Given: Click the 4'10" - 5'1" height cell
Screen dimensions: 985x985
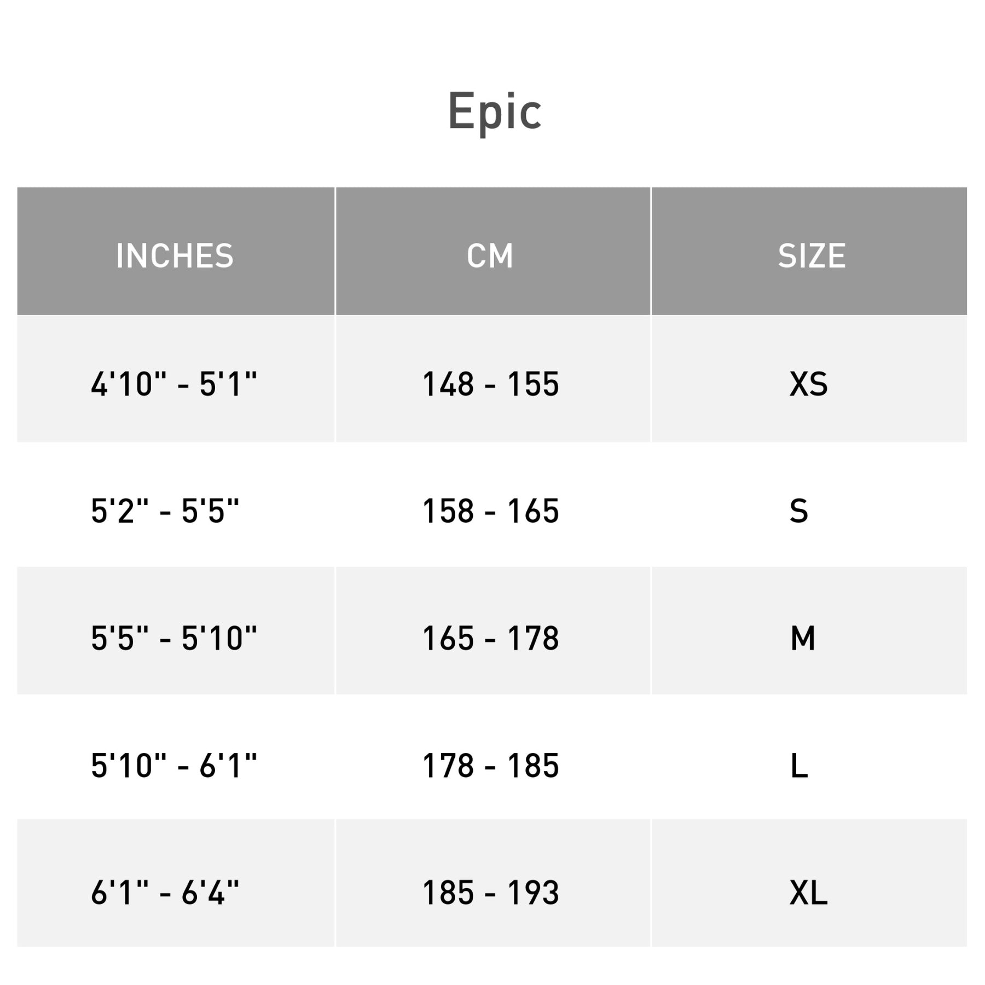Looking at the screenshot, I should pos(174,384).
